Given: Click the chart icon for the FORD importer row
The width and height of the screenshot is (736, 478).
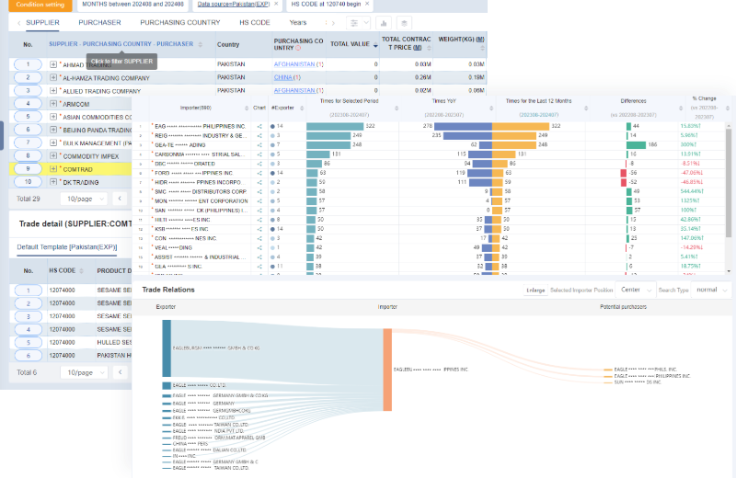Looking at the screenshot, I should [260, 173].
